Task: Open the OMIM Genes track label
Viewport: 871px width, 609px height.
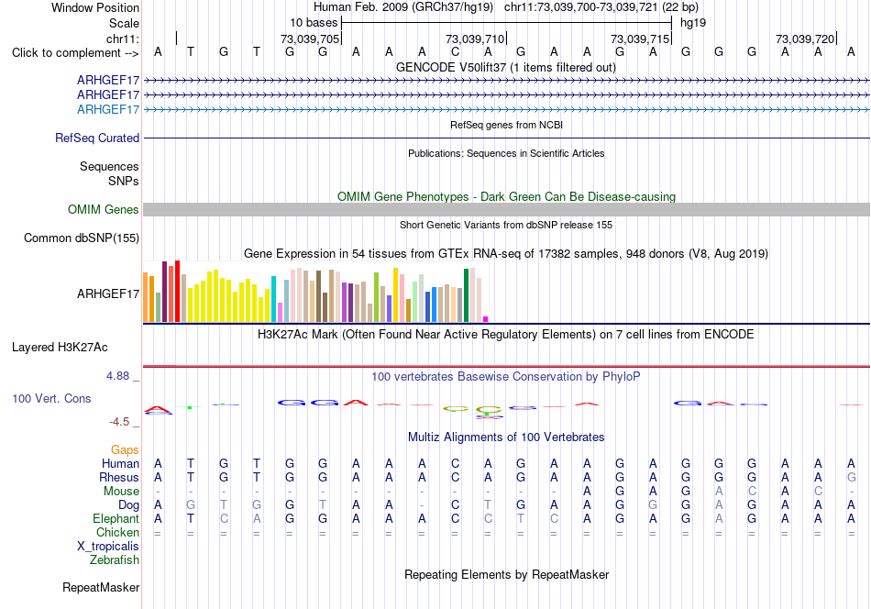Action: [x=103, y=209]
